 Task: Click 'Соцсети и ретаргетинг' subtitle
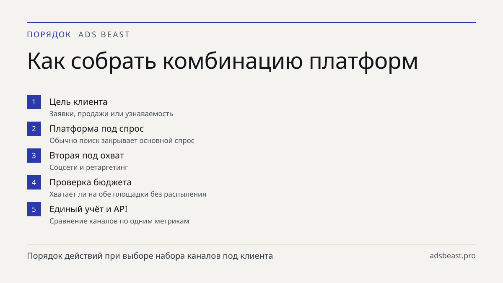[88, 167]
